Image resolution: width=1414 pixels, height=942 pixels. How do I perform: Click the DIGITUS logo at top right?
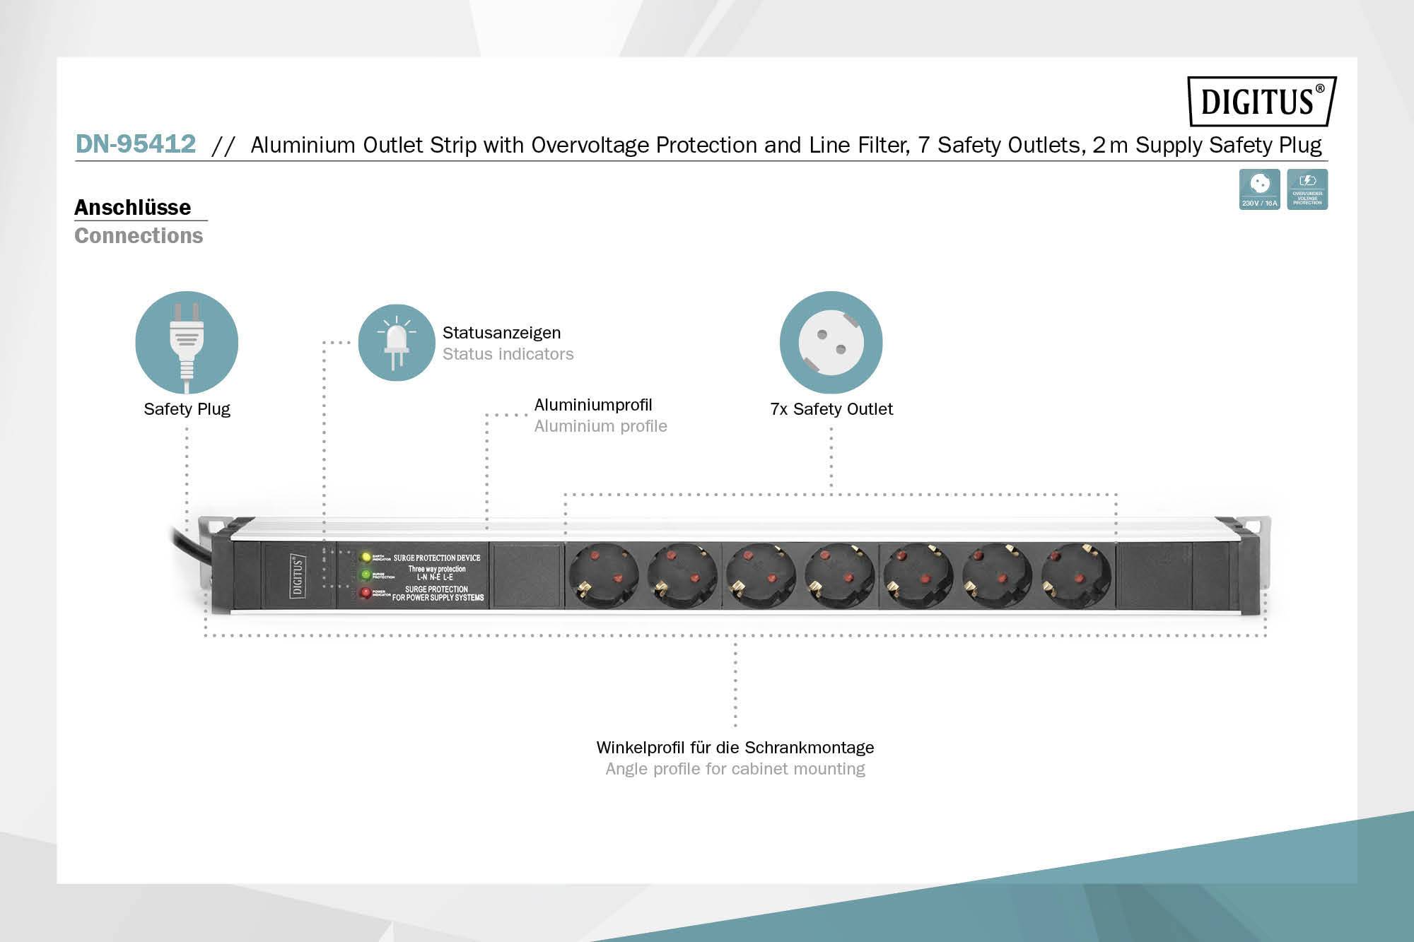[1262, 101]
